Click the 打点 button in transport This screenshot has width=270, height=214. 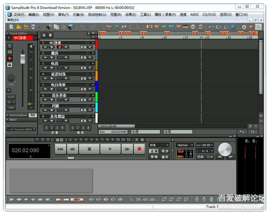click(x=200, y=156)
